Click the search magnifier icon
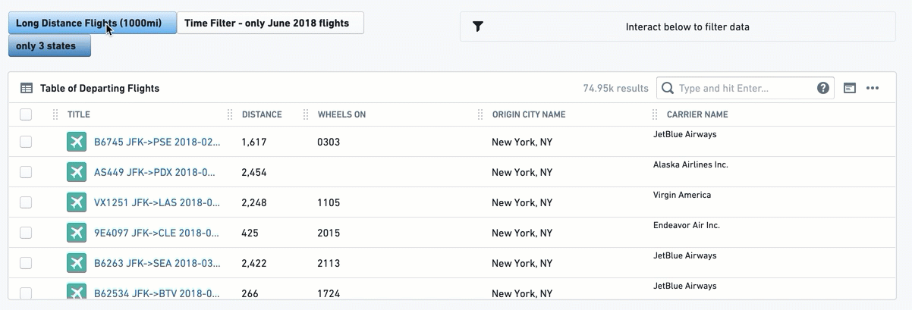The height and width of the screenshot is (310, 912). pyautogui.click(x=668, y=88)
